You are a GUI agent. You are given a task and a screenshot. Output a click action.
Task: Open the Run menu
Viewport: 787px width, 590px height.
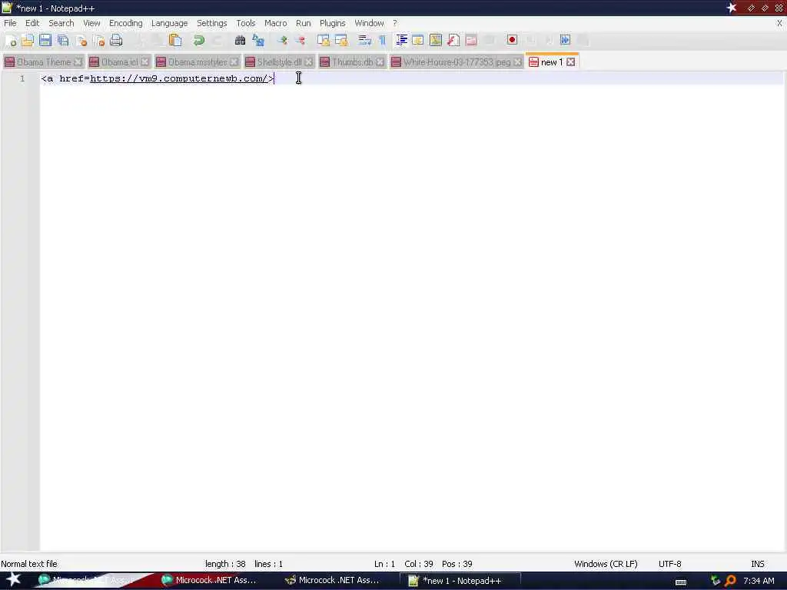pyautogui.click(x=303, y=23)
